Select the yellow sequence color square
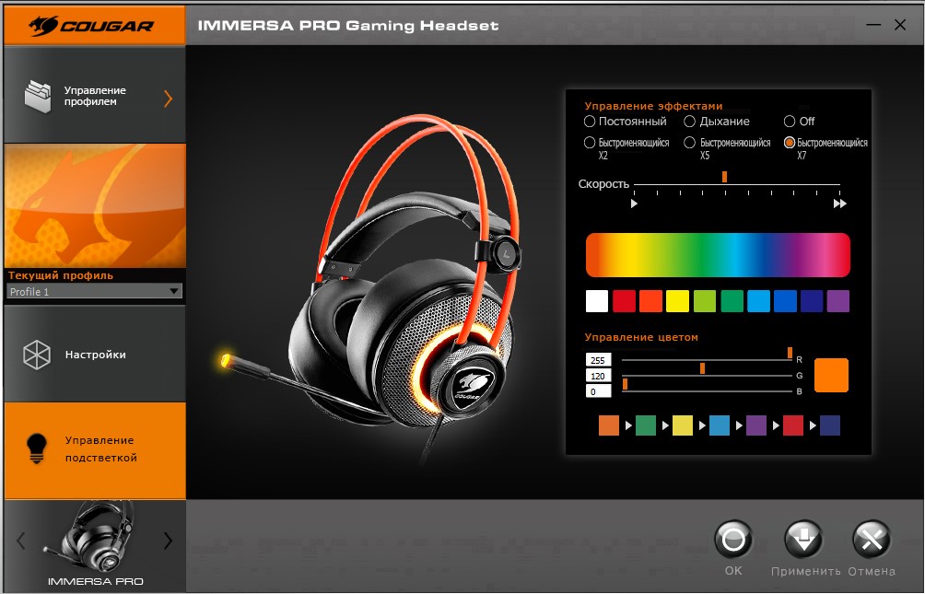The width and height of the screenshot is (925, 594). click(x=683, y=425)
